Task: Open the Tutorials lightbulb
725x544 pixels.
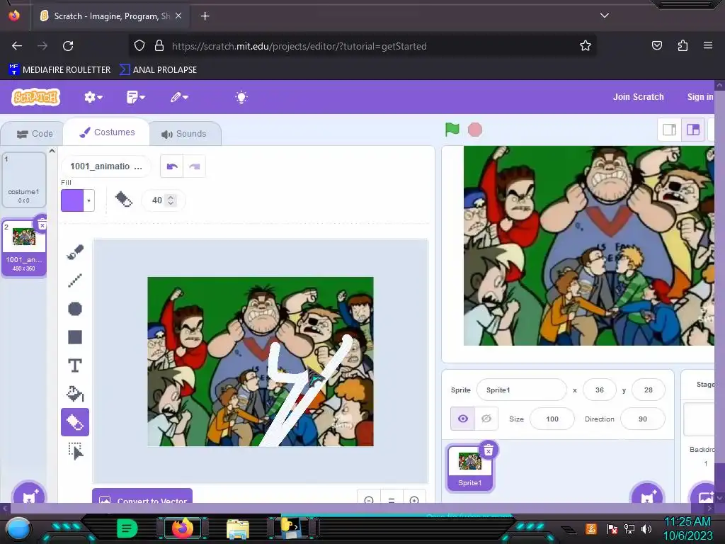Action: tap(241, 97)
